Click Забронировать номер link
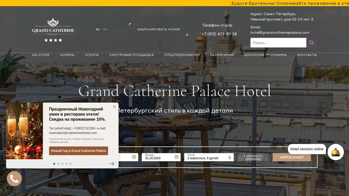Viewport: 349px width, 196px height. click(x=158, y=29)
